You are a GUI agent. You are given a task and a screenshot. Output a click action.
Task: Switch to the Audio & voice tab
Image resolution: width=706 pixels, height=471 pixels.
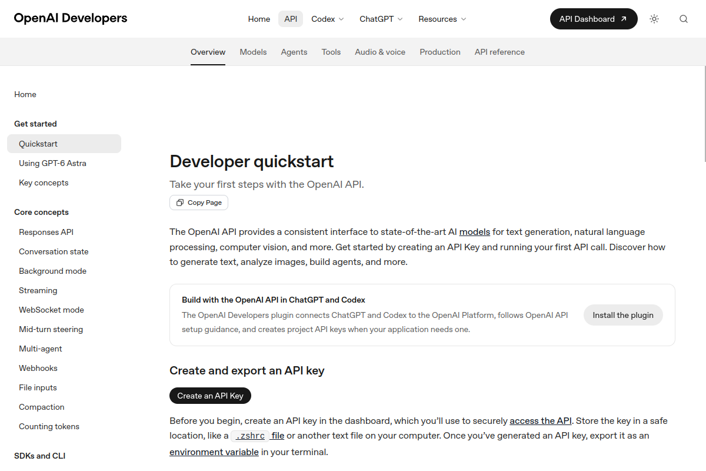(x=380, y=52)
